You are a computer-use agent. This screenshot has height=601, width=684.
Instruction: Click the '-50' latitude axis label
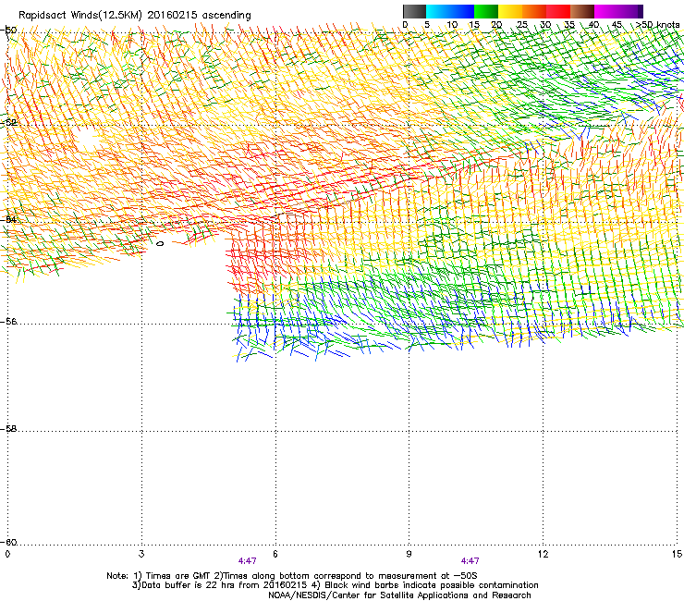(8, 31)
